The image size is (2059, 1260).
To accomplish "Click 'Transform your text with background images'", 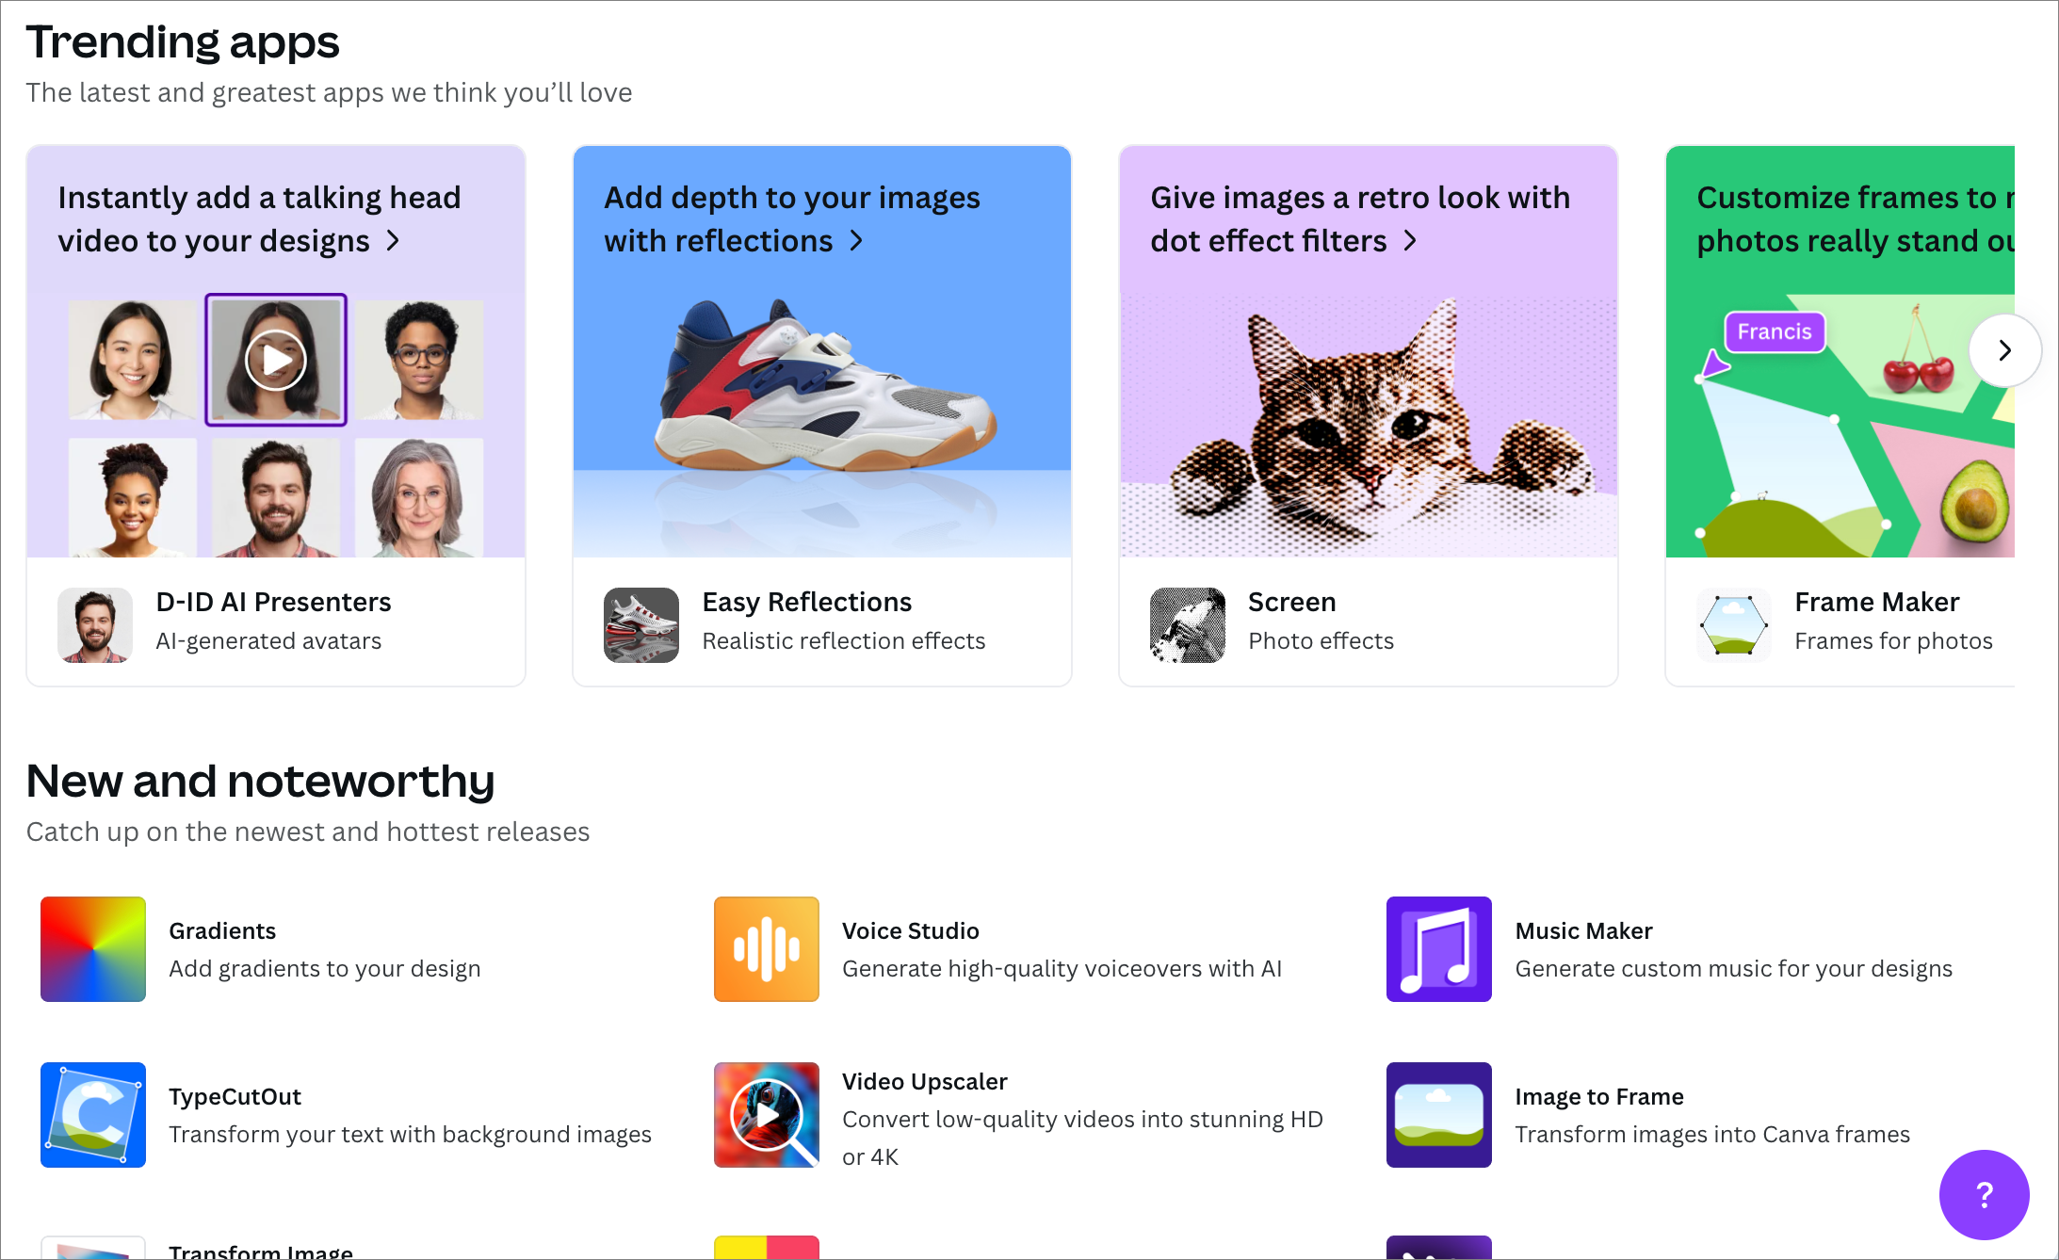I will (x=410, y=1135).
